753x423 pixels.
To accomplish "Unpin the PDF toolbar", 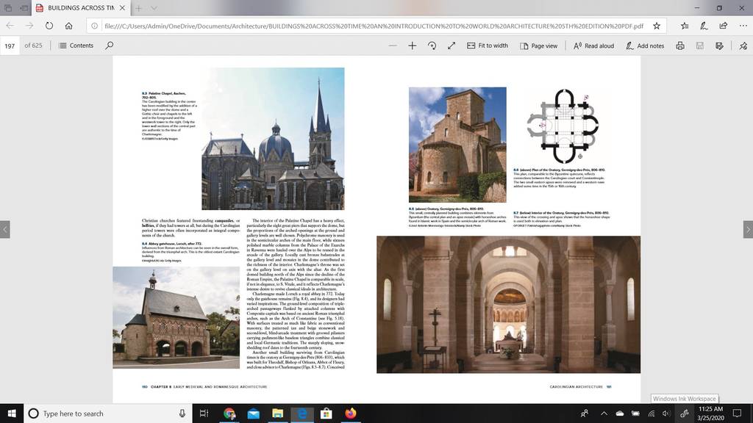I will coord(743,46).
